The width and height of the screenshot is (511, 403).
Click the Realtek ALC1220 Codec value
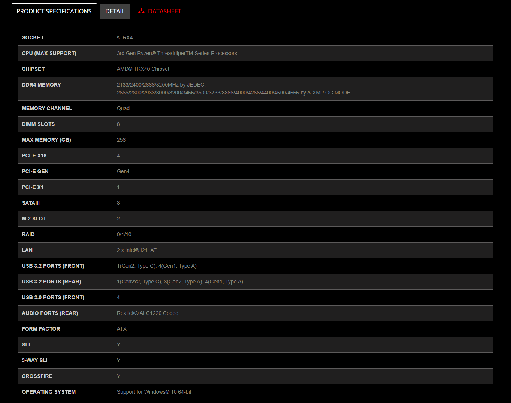coord(147,313)
